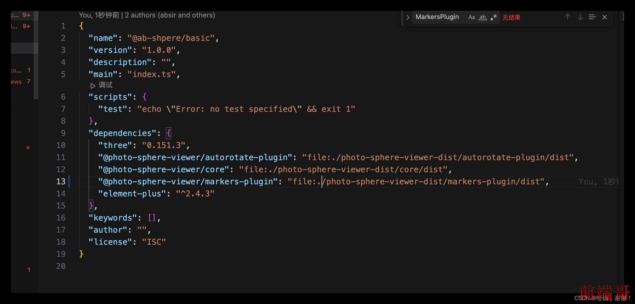Close the find widget

click(x=604, y=17)
